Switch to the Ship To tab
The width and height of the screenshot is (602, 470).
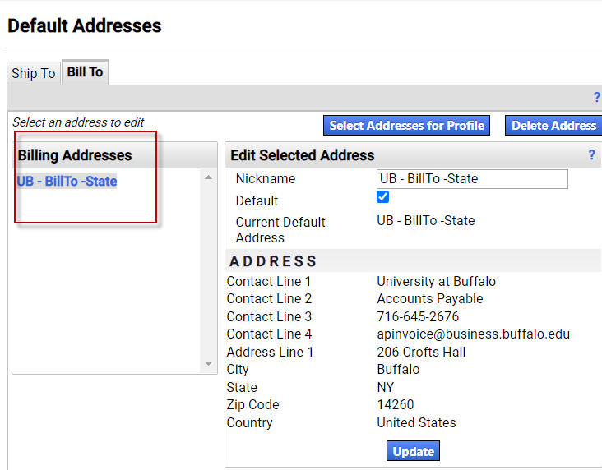pyautogui.click(x=33, y=73)
